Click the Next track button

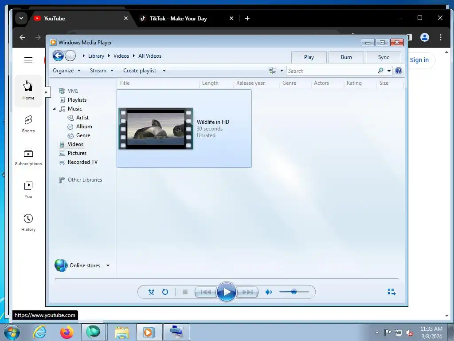click(247, 292)
